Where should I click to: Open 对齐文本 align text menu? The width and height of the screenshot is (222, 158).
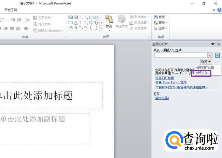click(x=43, y=24)
